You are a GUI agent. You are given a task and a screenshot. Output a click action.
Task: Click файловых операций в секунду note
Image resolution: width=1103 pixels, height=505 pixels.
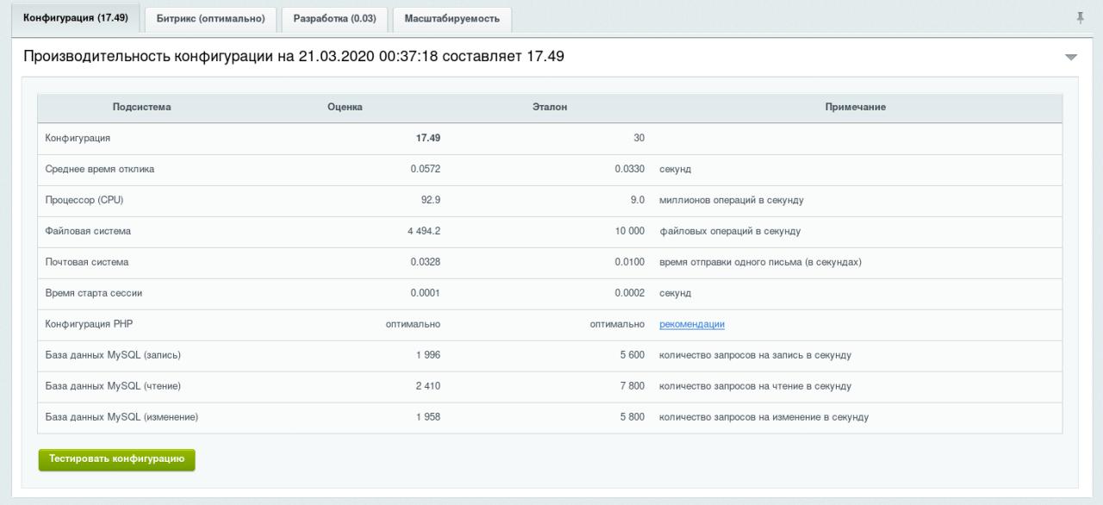(x=730, y=231)
